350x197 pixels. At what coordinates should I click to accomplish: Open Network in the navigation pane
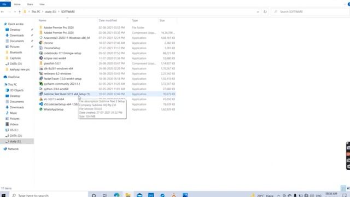click(x=13, y=149)
